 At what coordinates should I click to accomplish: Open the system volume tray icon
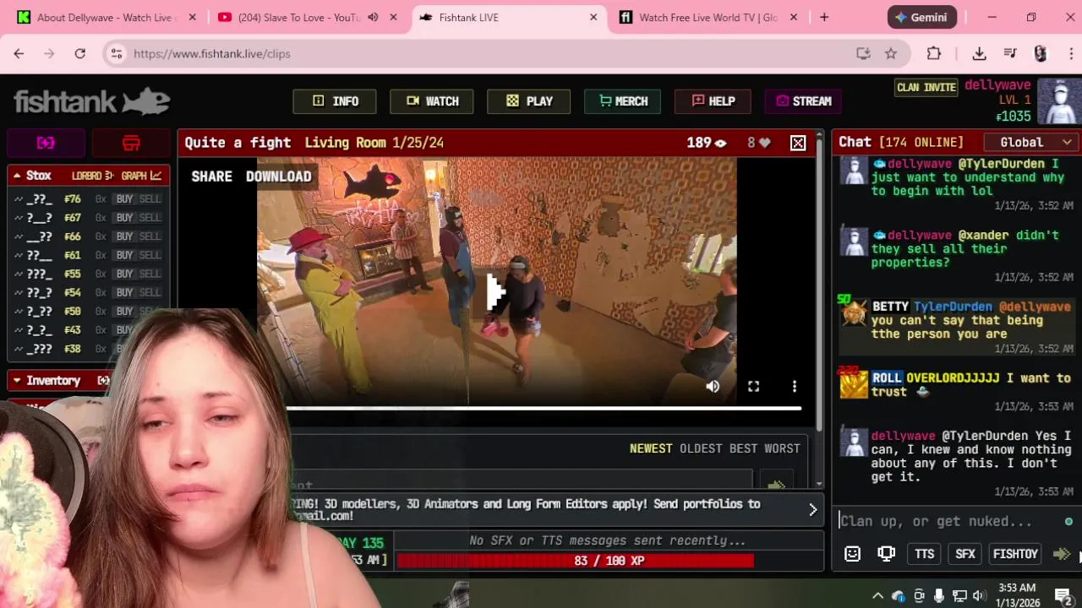click(x=979, y=595)
